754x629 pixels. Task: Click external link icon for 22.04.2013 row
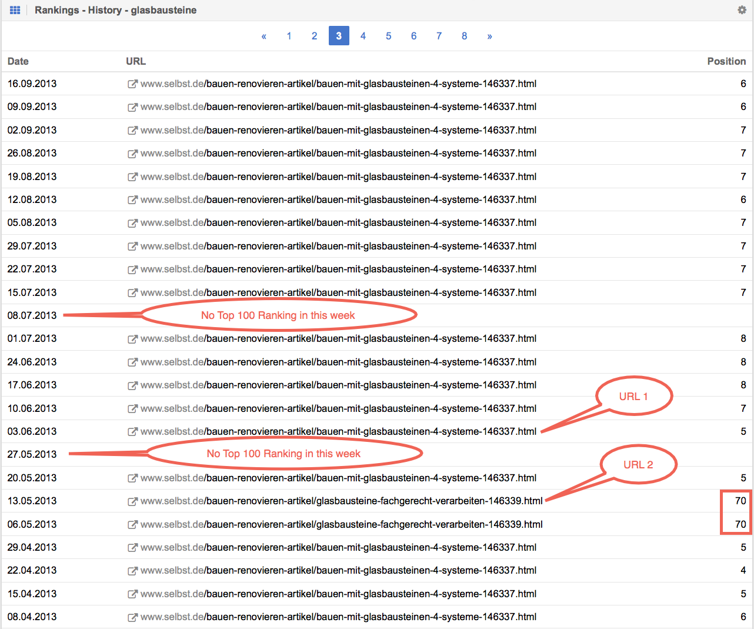click(x=132, y=571)
